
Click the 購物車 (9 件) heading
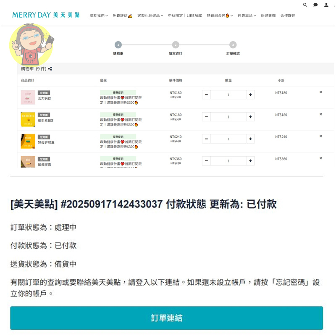pos(34,69)
